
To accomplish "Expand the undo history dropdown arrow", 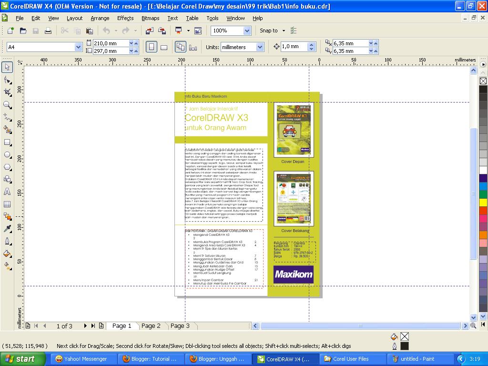I will click(116, 30).
